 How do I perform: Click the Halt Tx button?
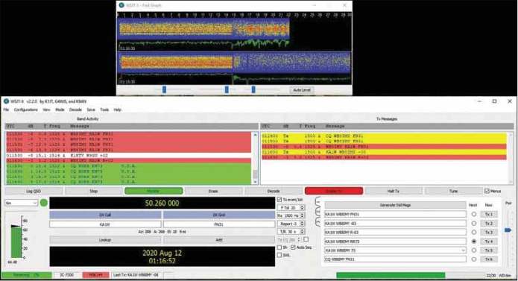(x=394, y=191)
